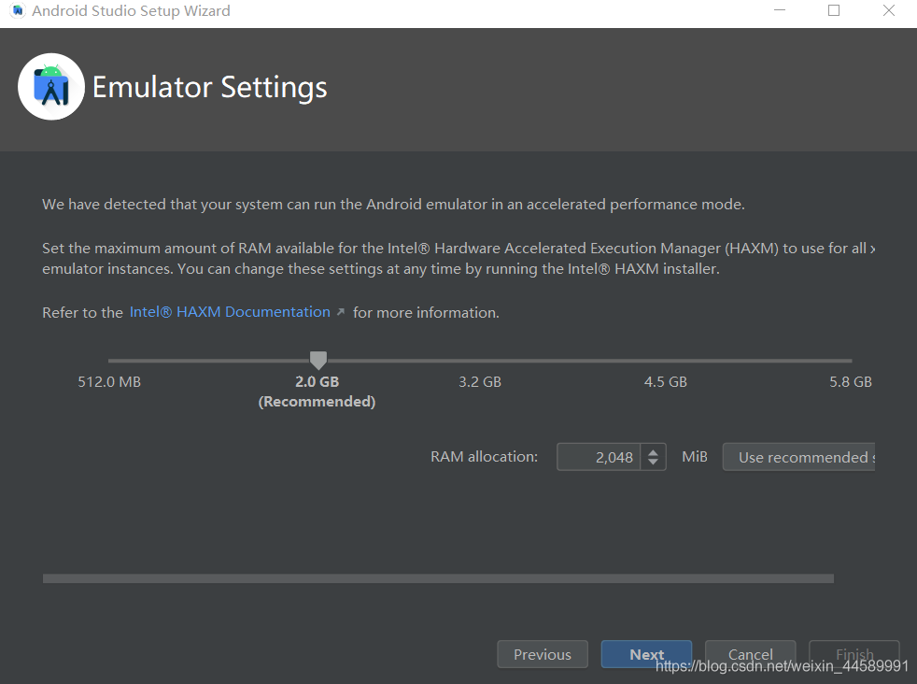Viewport: 917px width, 684px height.
Task: Click the 512.0 MB slider label
Action: pyautogui.click(x=109, y=381)
